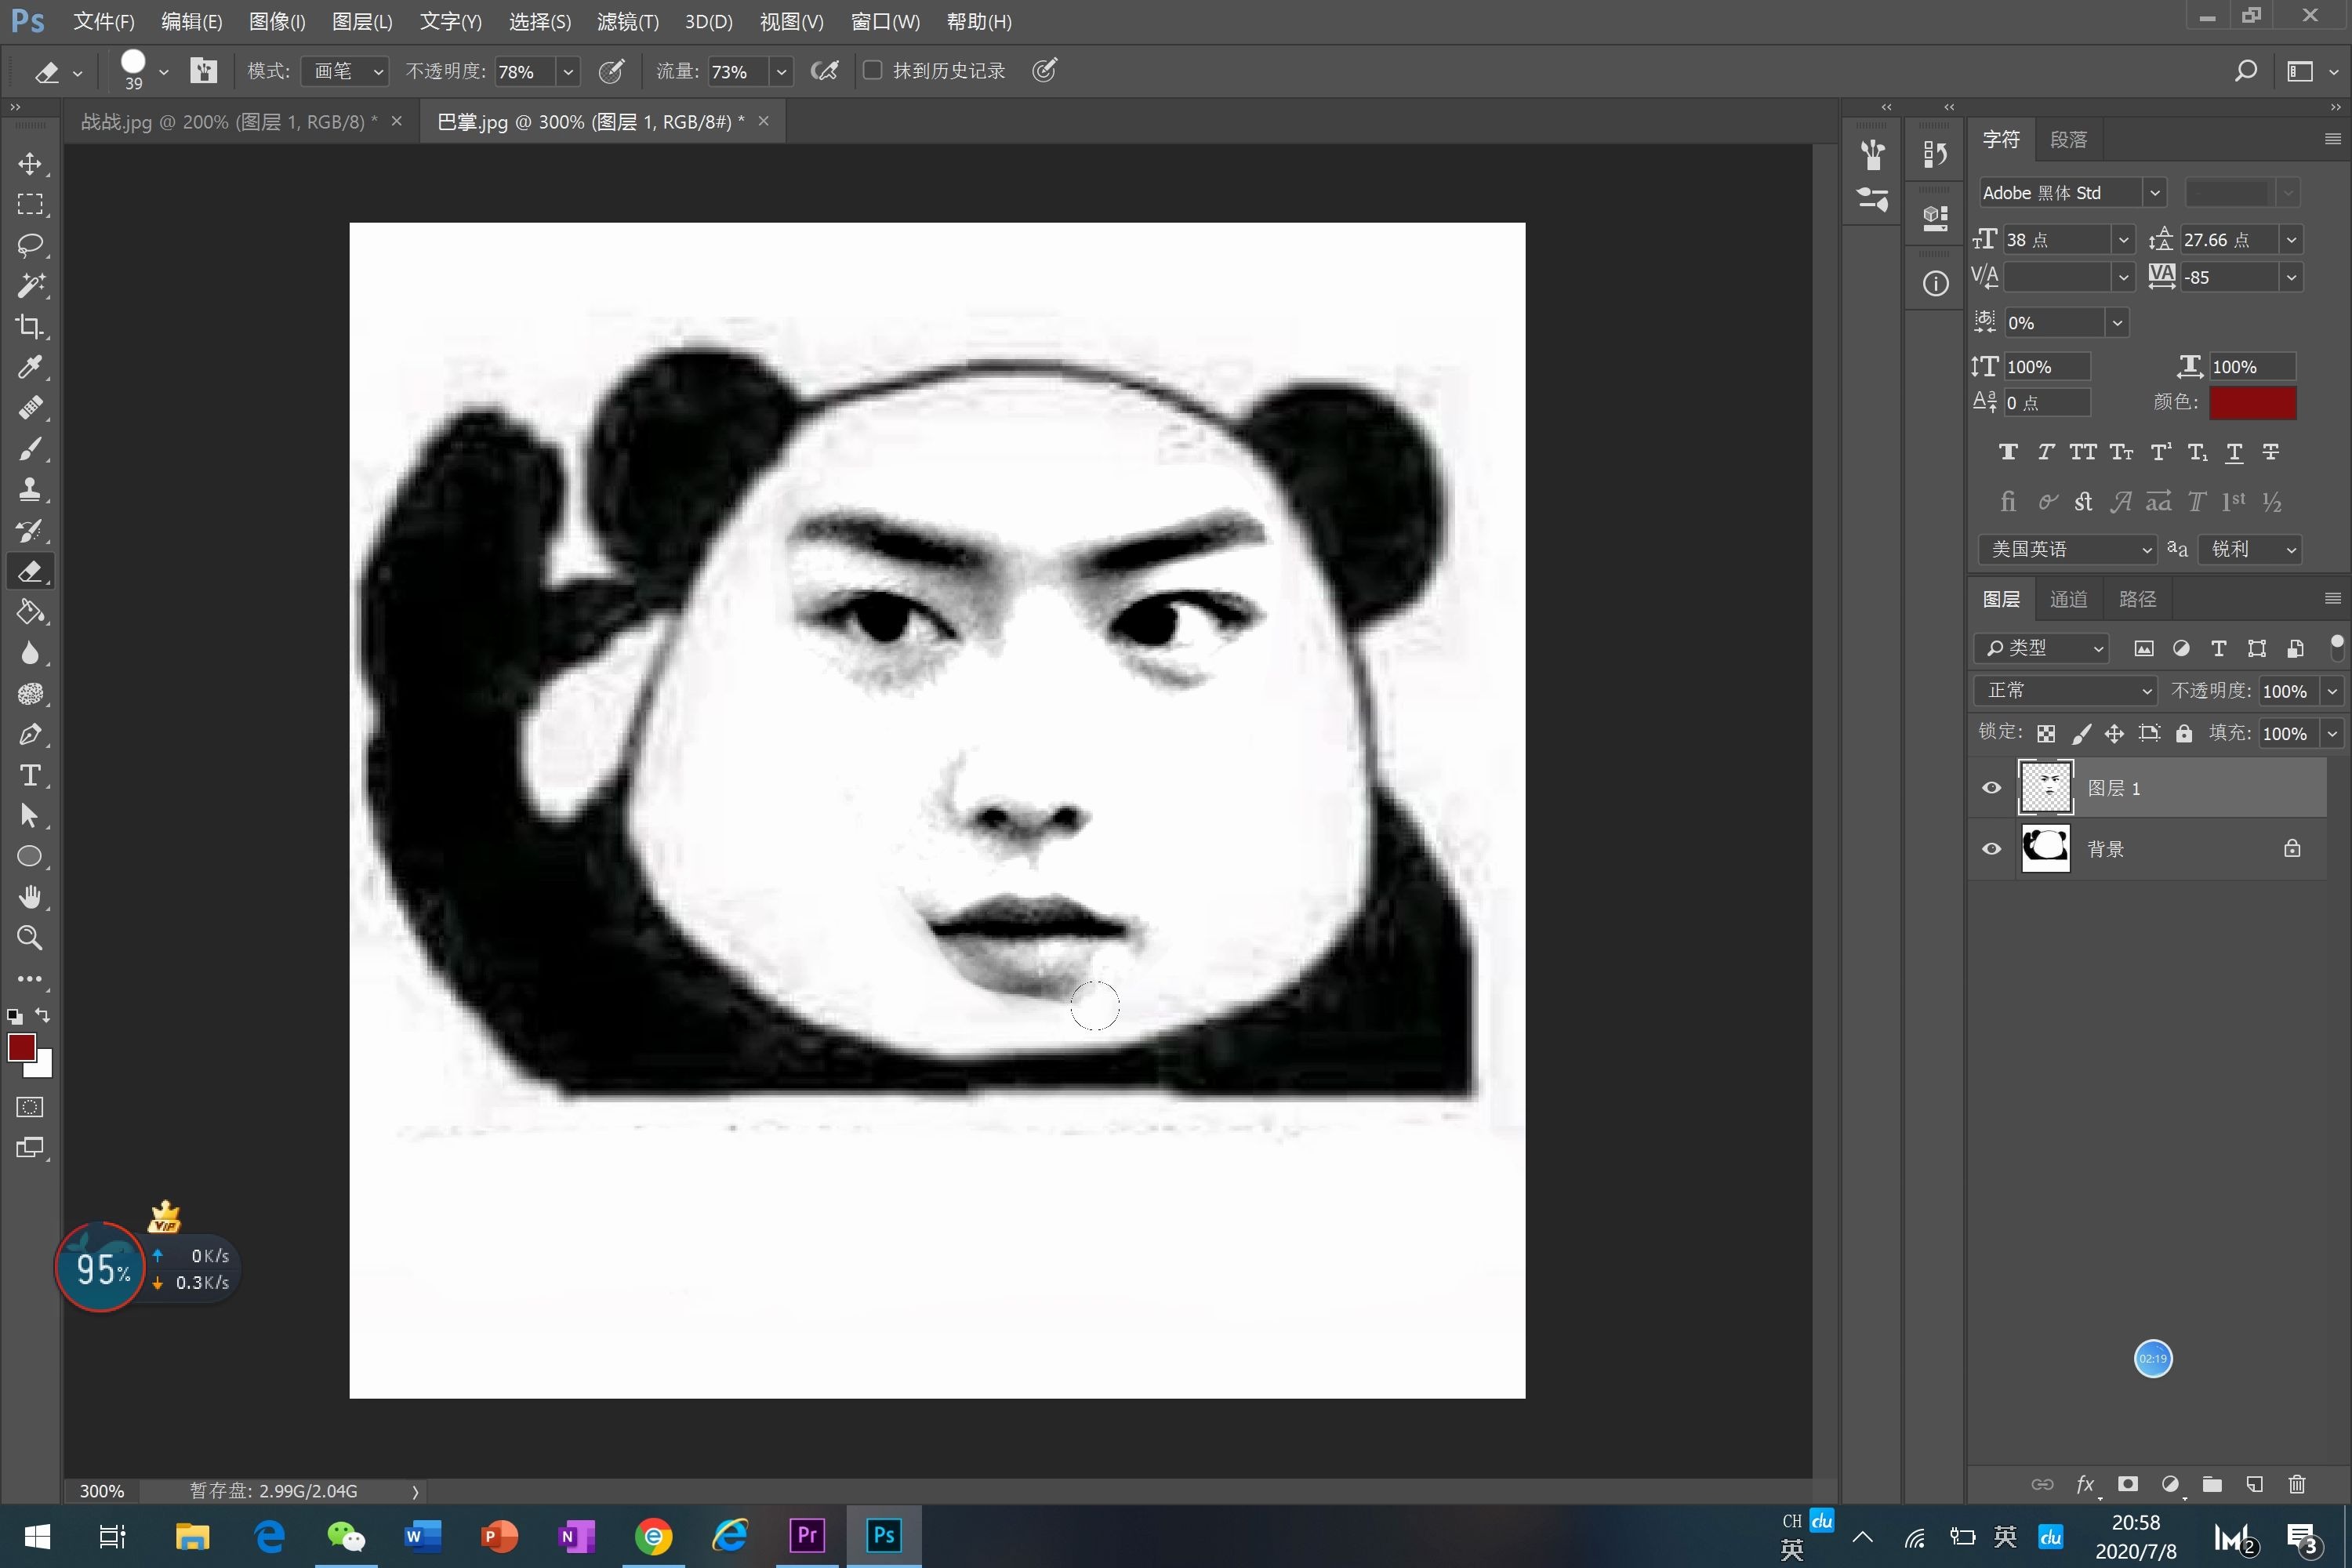The width and height of the screenshot is (2352, 1568).
Task: Open the eraser 模式 dropdown
Action: coord(345,71)
